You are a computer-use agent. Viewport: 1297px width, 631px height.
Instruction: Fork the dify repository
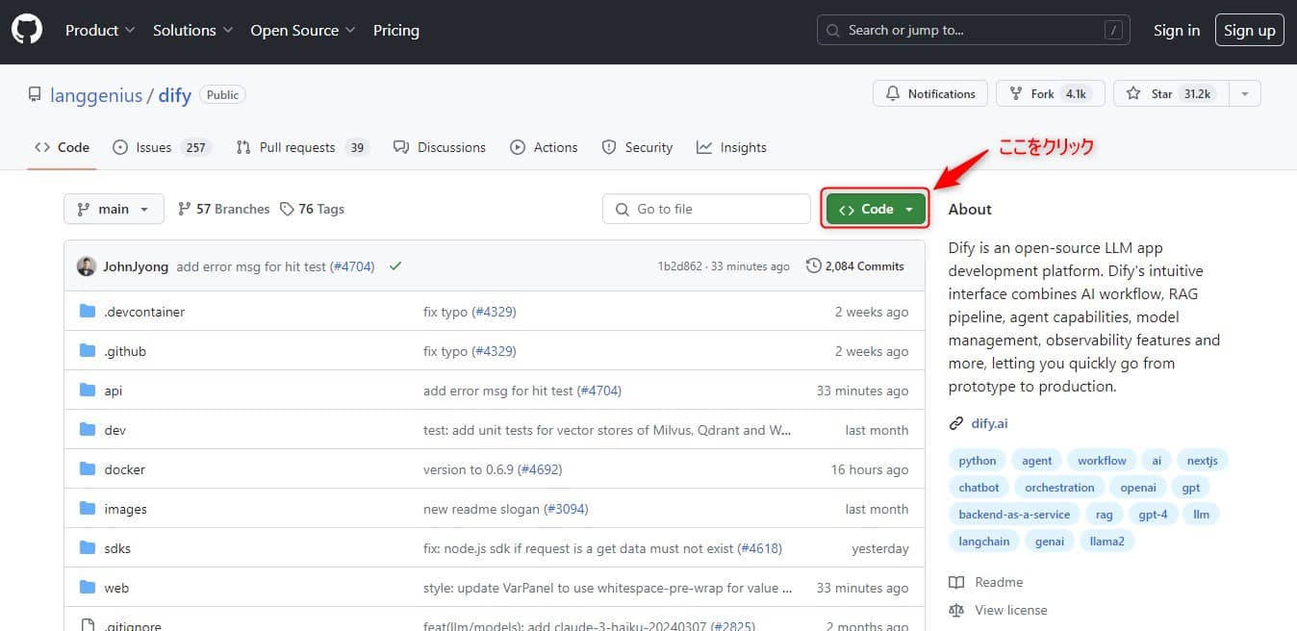pyautogui.click(x=1050, y=94)
